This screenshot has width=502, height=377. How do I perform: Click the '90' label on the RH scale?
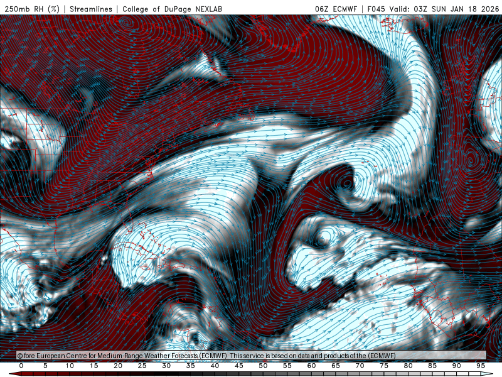457,366
